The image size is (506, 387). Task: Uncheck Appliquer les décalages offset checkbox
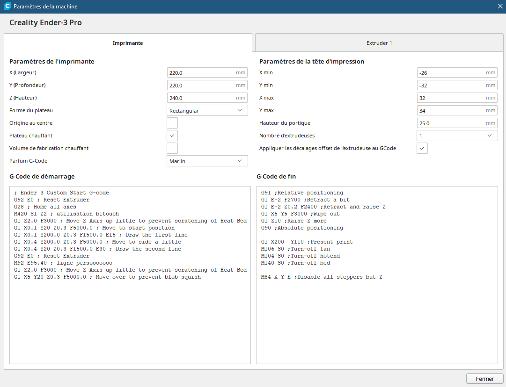point(422,148)
